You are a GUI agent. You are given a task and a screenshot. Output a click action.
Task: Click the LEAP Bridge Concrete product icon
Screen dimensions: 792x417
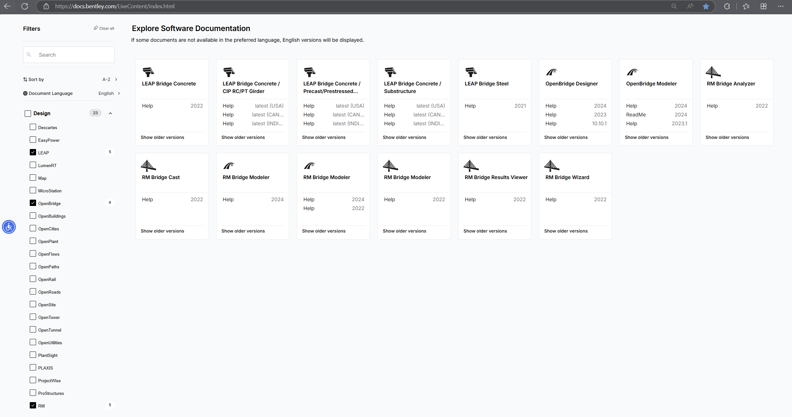click(x=148, y=72)
